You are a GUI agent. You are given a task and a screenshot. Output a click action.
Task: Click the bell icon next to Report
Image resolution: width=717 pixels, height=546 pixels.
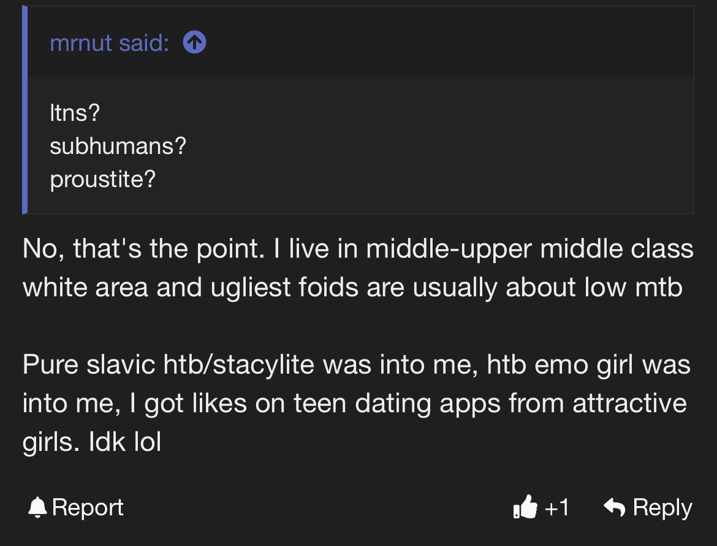pos(38,507)
